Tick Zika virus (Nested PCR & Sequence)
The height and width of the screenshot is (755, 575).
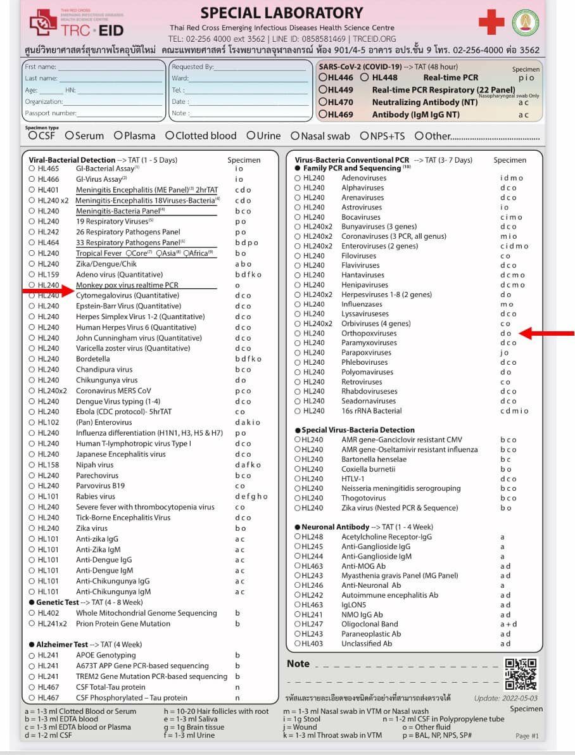point(298,508)
